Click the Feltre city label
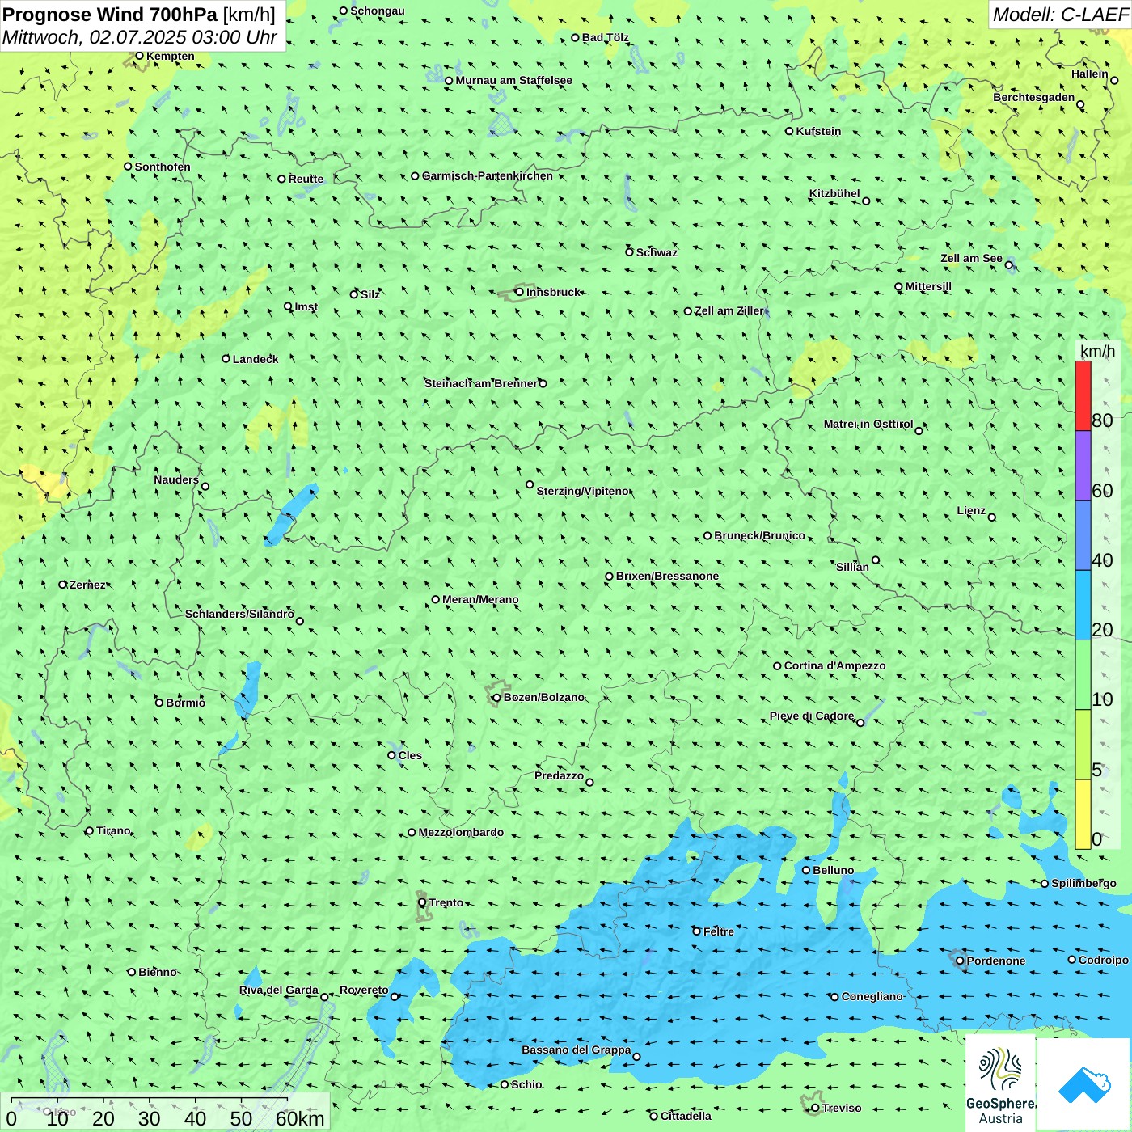Viewport: 1132px width, 1132px height. click(x=718, y=931)
